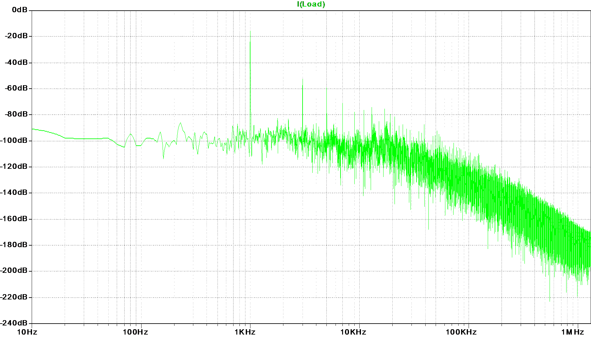Click the 10Hz frequency axis label
Image resolution: width=591 pixels, height=338 pixels.
[x=27, y=332]
